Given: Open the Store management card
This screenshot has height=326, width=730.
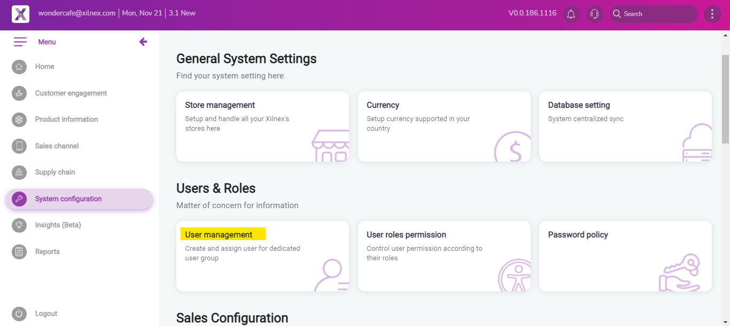Looking at the screenshot, I should [262, 126].
